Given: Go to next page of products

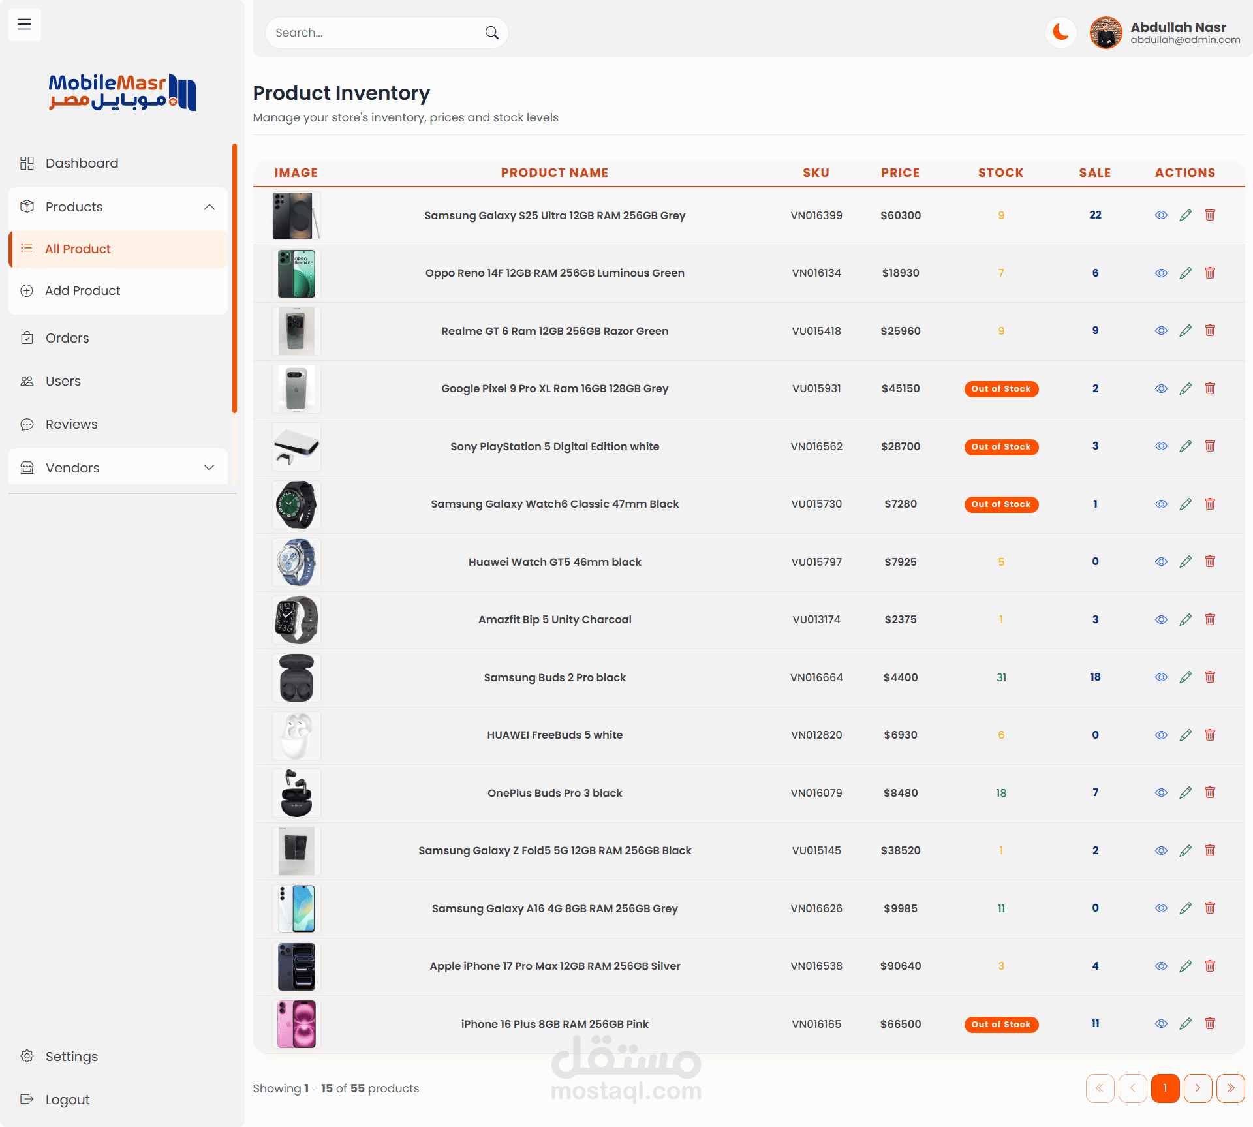Looking at the screenshot, I should point(1198,1088).
